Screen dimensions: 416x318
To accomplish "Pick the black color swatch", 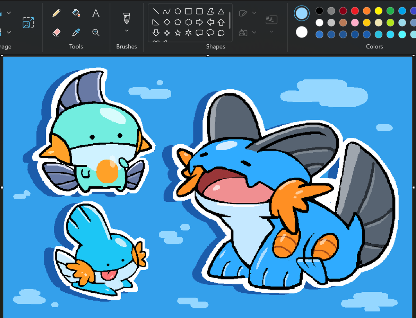I will pos(320,11).
